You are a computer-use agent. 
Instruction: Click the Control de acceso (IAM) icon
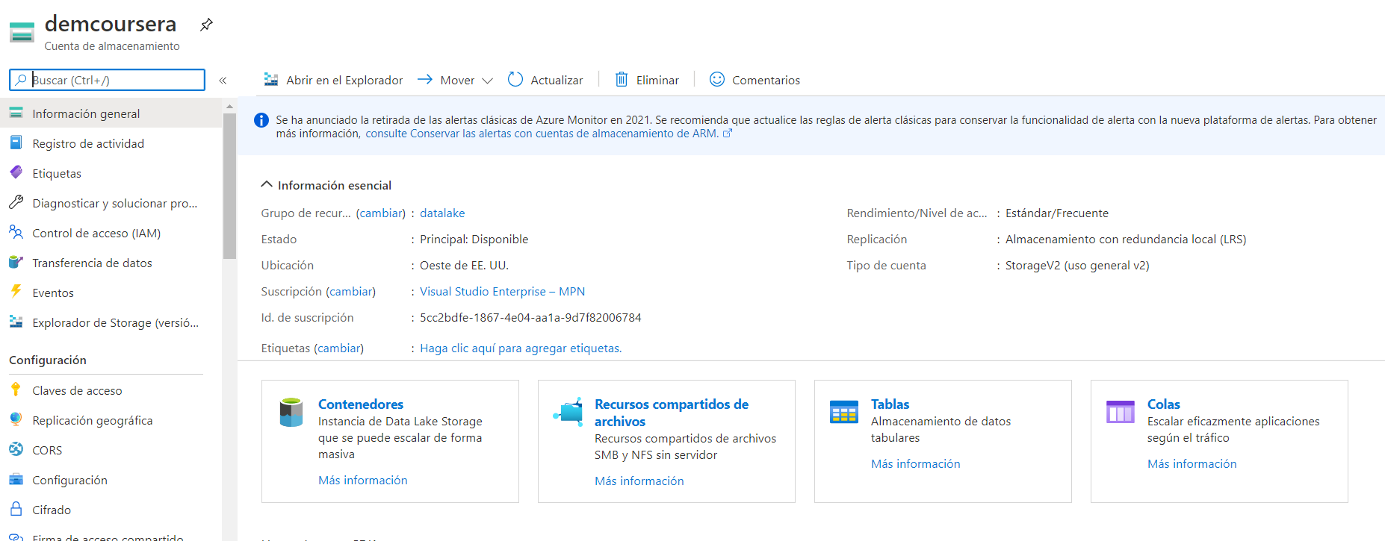click(x=16, y=232)
